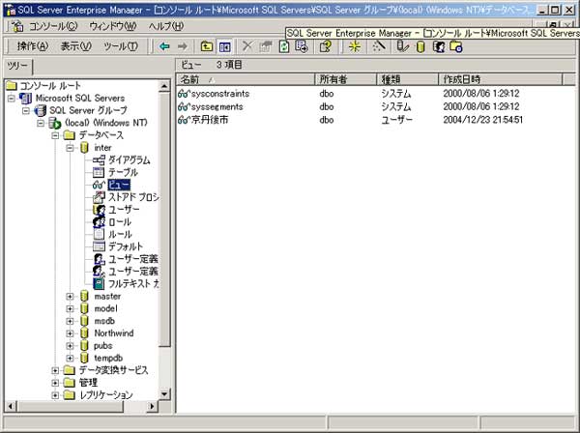Click the console icon left of コンソール menu
This screenshot has width=580, height=433.
[x=17, y=26]
